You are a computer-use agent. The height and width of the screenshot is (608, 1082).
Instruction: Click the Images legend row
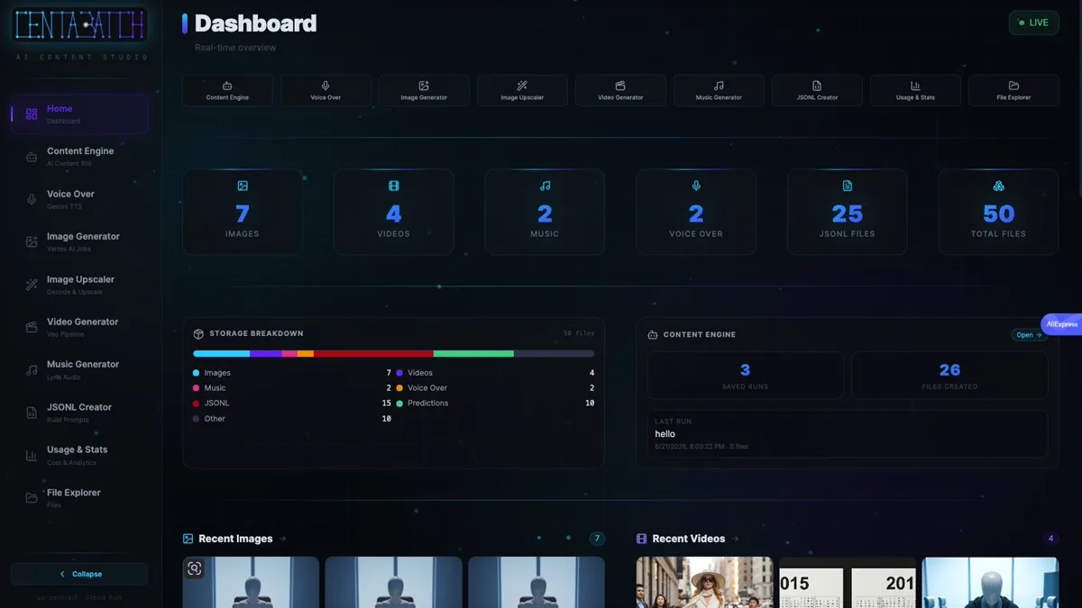click(292, 373)
